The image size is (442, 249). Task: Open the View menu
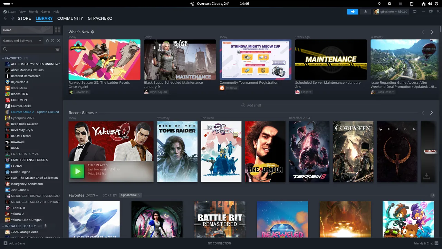[22, 11]
